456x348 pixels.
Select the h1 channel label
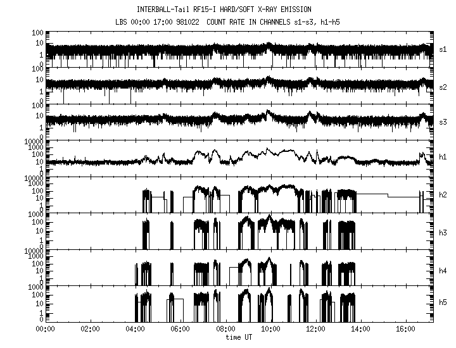click(x=443, y=157)
